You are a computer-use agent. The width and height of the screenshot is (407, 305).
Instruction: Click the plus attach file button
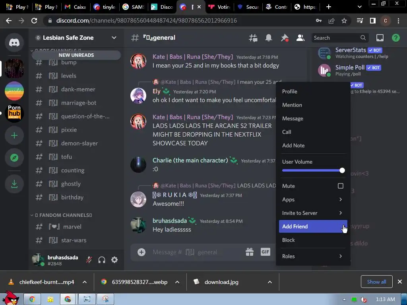click(141, 252)
